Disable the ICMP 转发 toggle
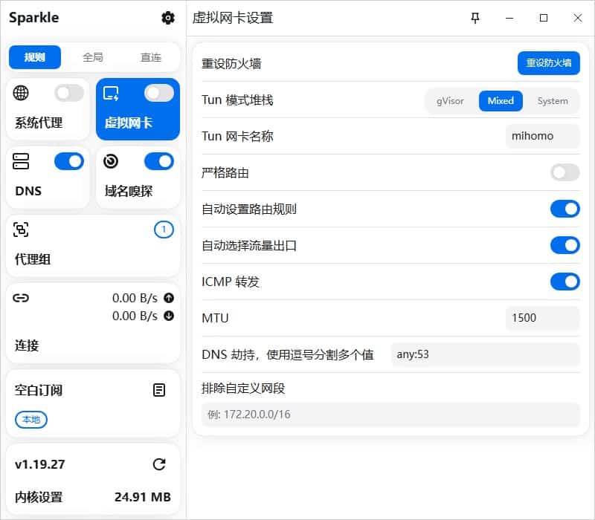This screenshot has width=595, height=520. point(565,282)
